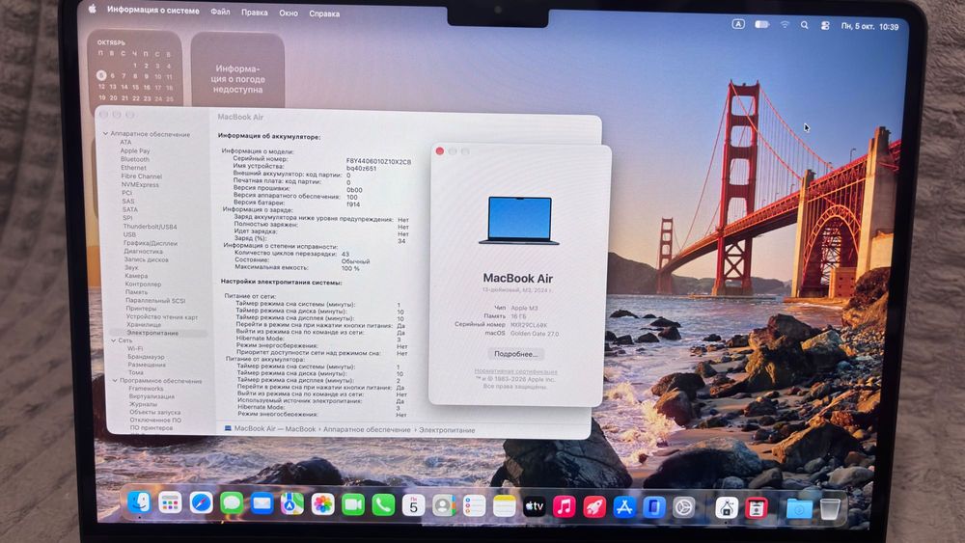Select NVMExpress in the sidebar
965x543 pixels.
coord(140,184)
